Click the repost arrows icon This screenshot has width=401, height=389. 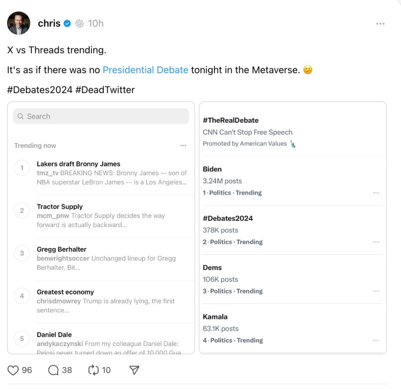click(x=93, y=370)
